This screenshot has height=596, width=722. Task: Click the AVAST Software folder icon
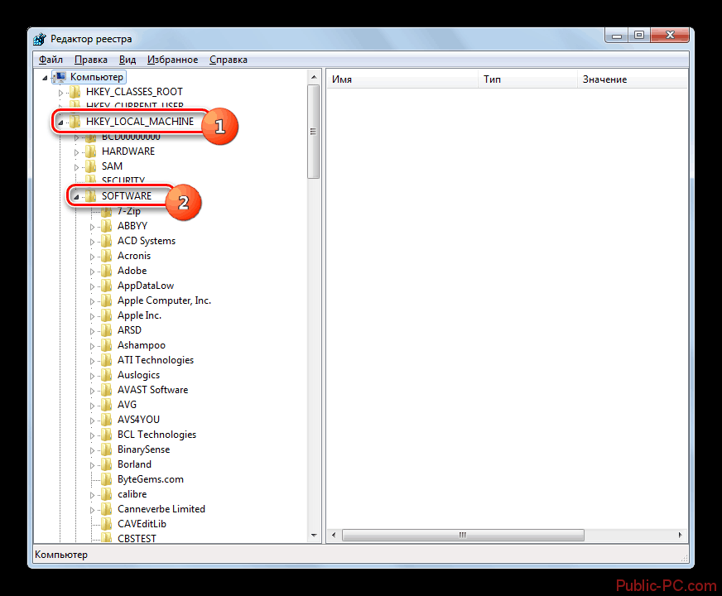107,390
